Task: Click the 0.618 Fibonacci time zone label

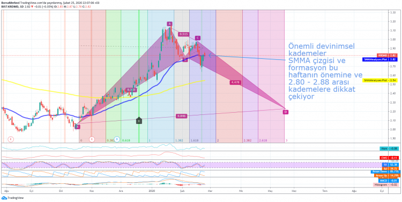Action: point(126,141)
